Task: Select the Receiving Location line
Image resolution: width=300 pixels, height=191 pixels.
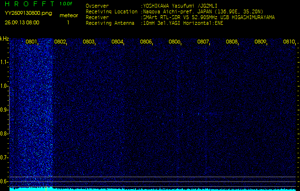Action: coord(175,11)
